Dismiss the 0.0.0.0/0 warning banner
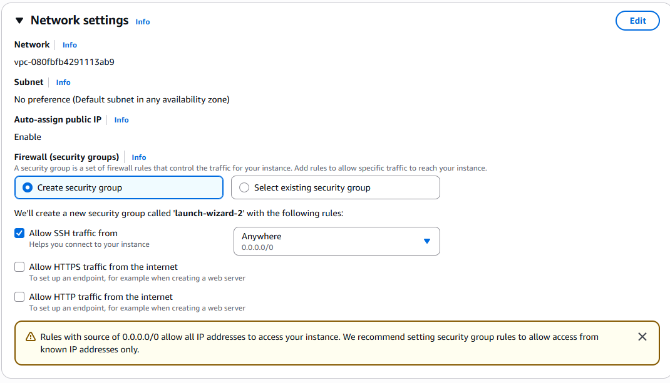The height and width of the screenshot is (383, 670). 642,337
